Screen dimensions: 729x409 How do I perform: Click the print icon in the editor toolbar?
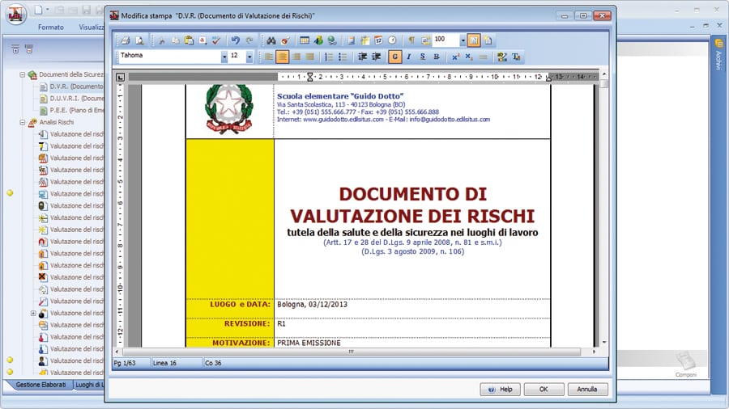(125, 40)
